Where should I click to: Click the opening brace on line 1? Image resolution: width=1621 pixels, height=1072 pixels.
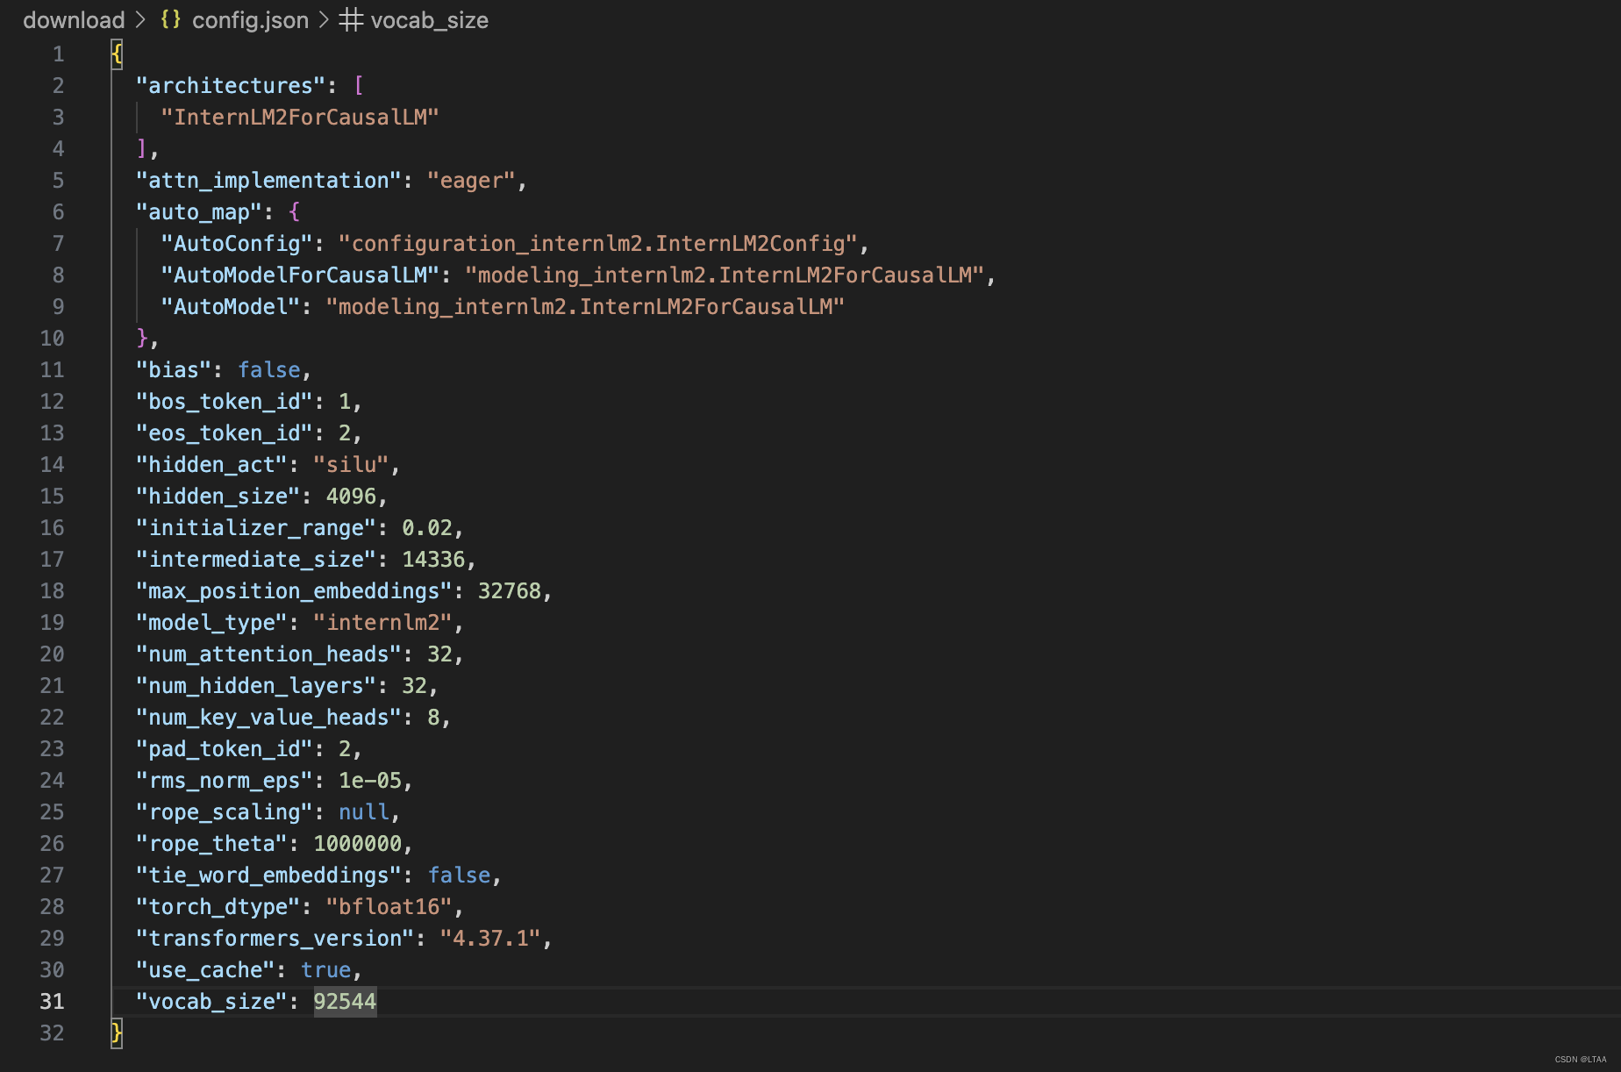click(117, 54)
